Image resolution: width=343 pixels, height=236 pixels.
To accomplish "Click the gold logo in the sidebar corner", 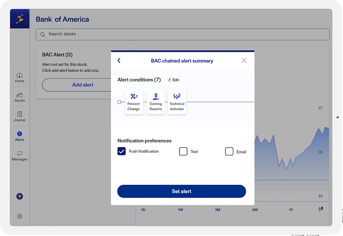I will click(x=20, y=18).
